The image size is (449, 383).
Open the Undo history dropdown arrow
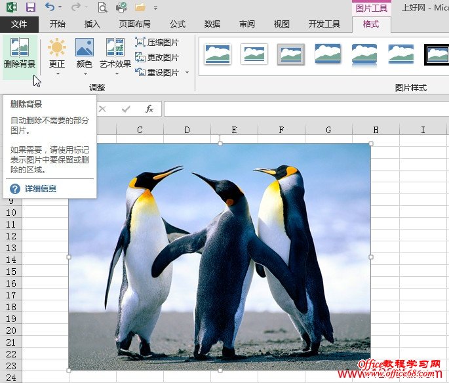[x=60, y=9]
